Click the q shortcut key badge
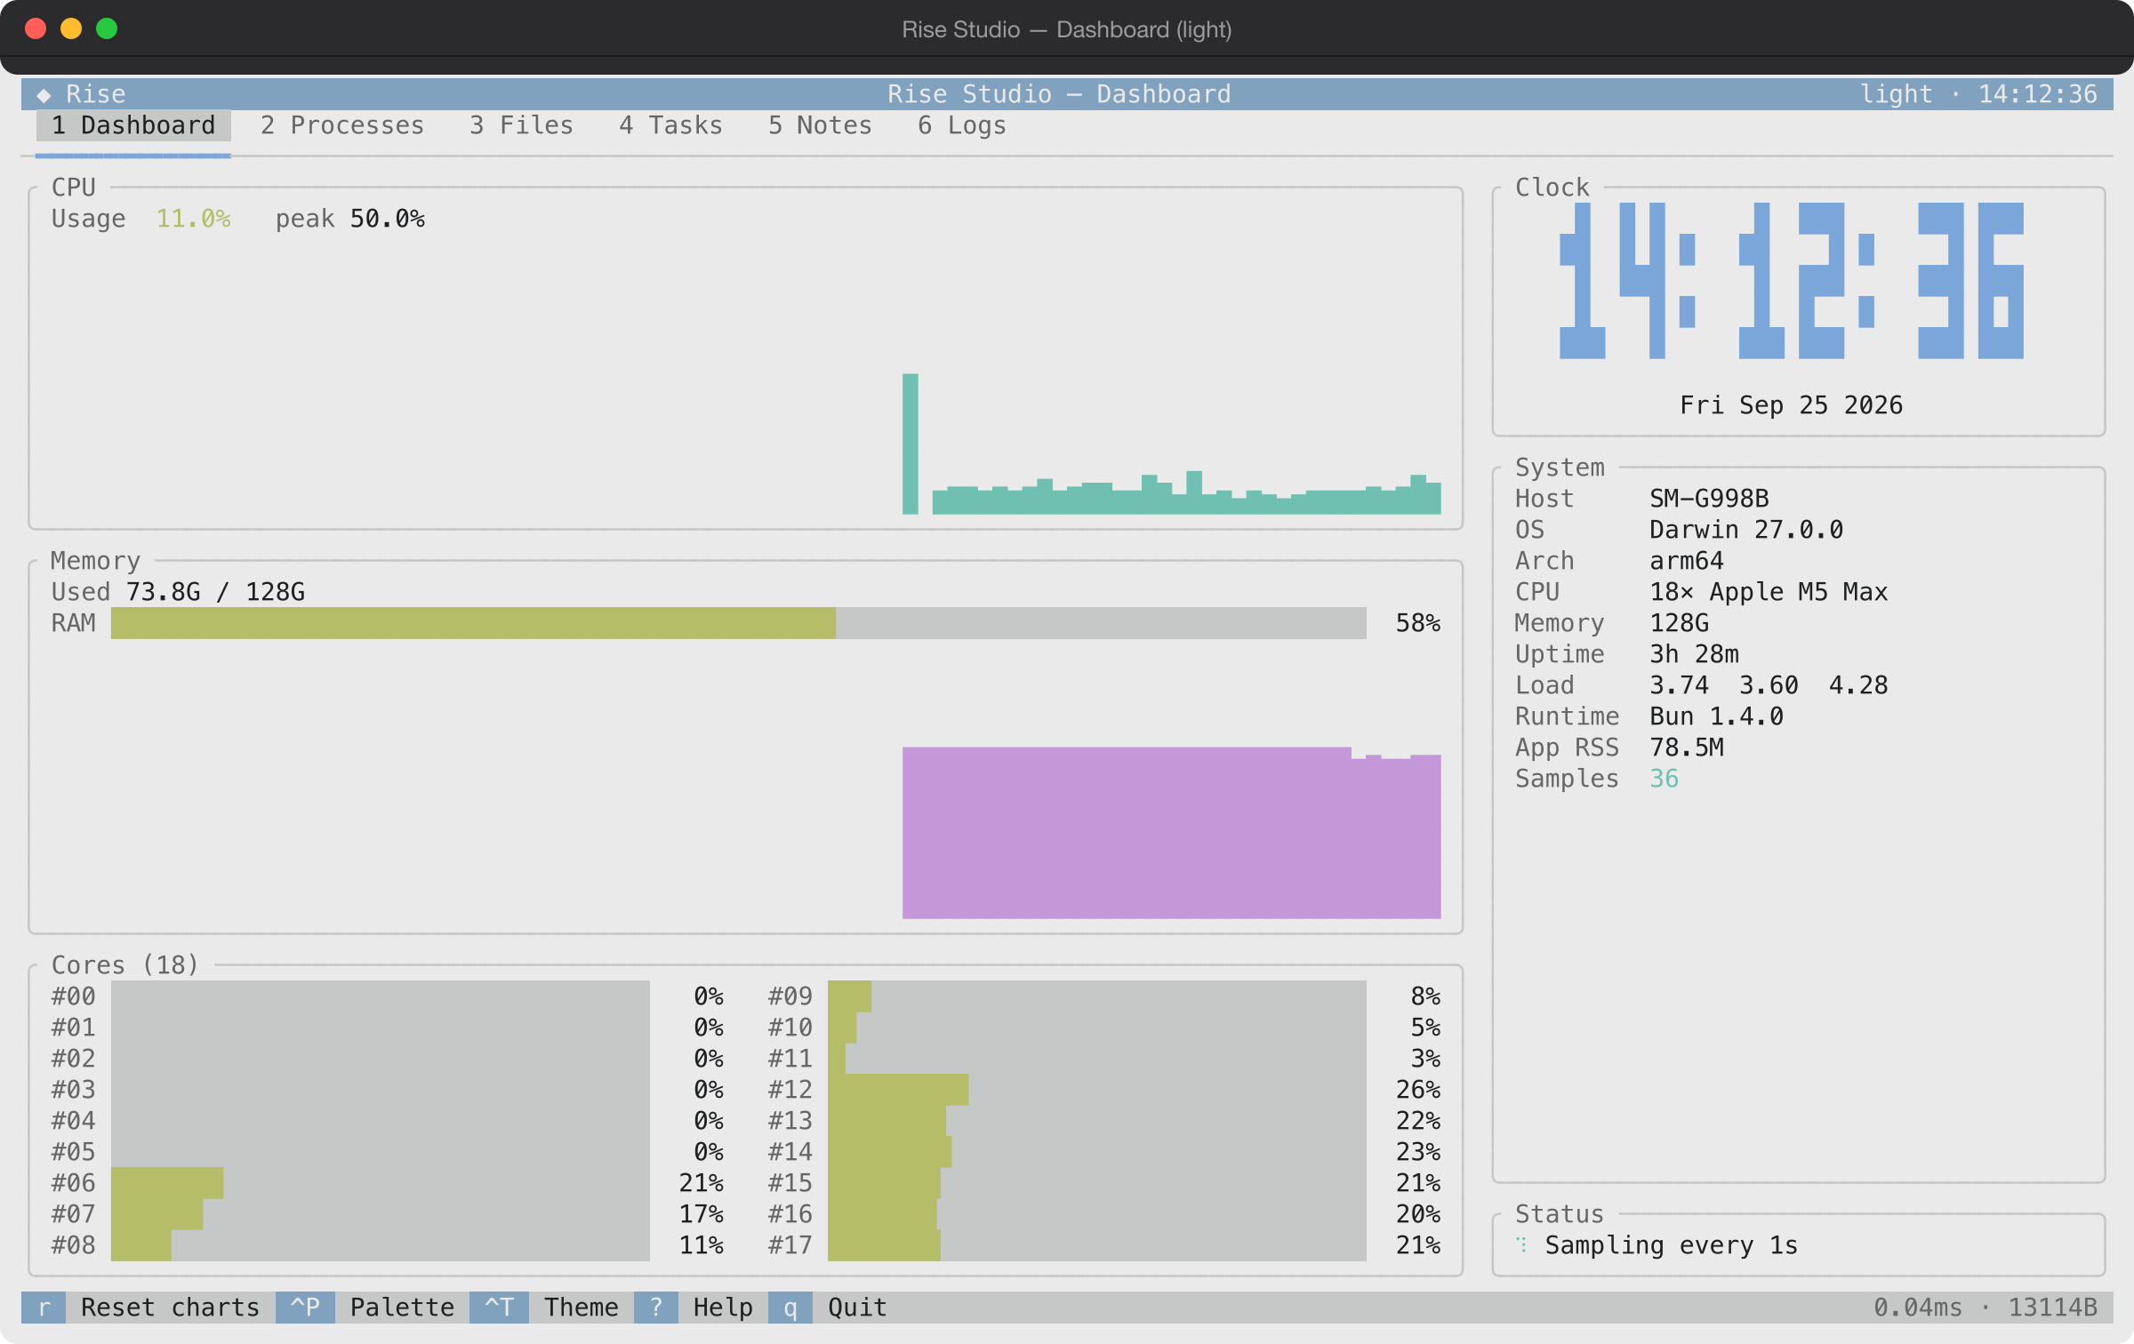Viewport: 2134px width, 1344px height. click(790, 1308)
